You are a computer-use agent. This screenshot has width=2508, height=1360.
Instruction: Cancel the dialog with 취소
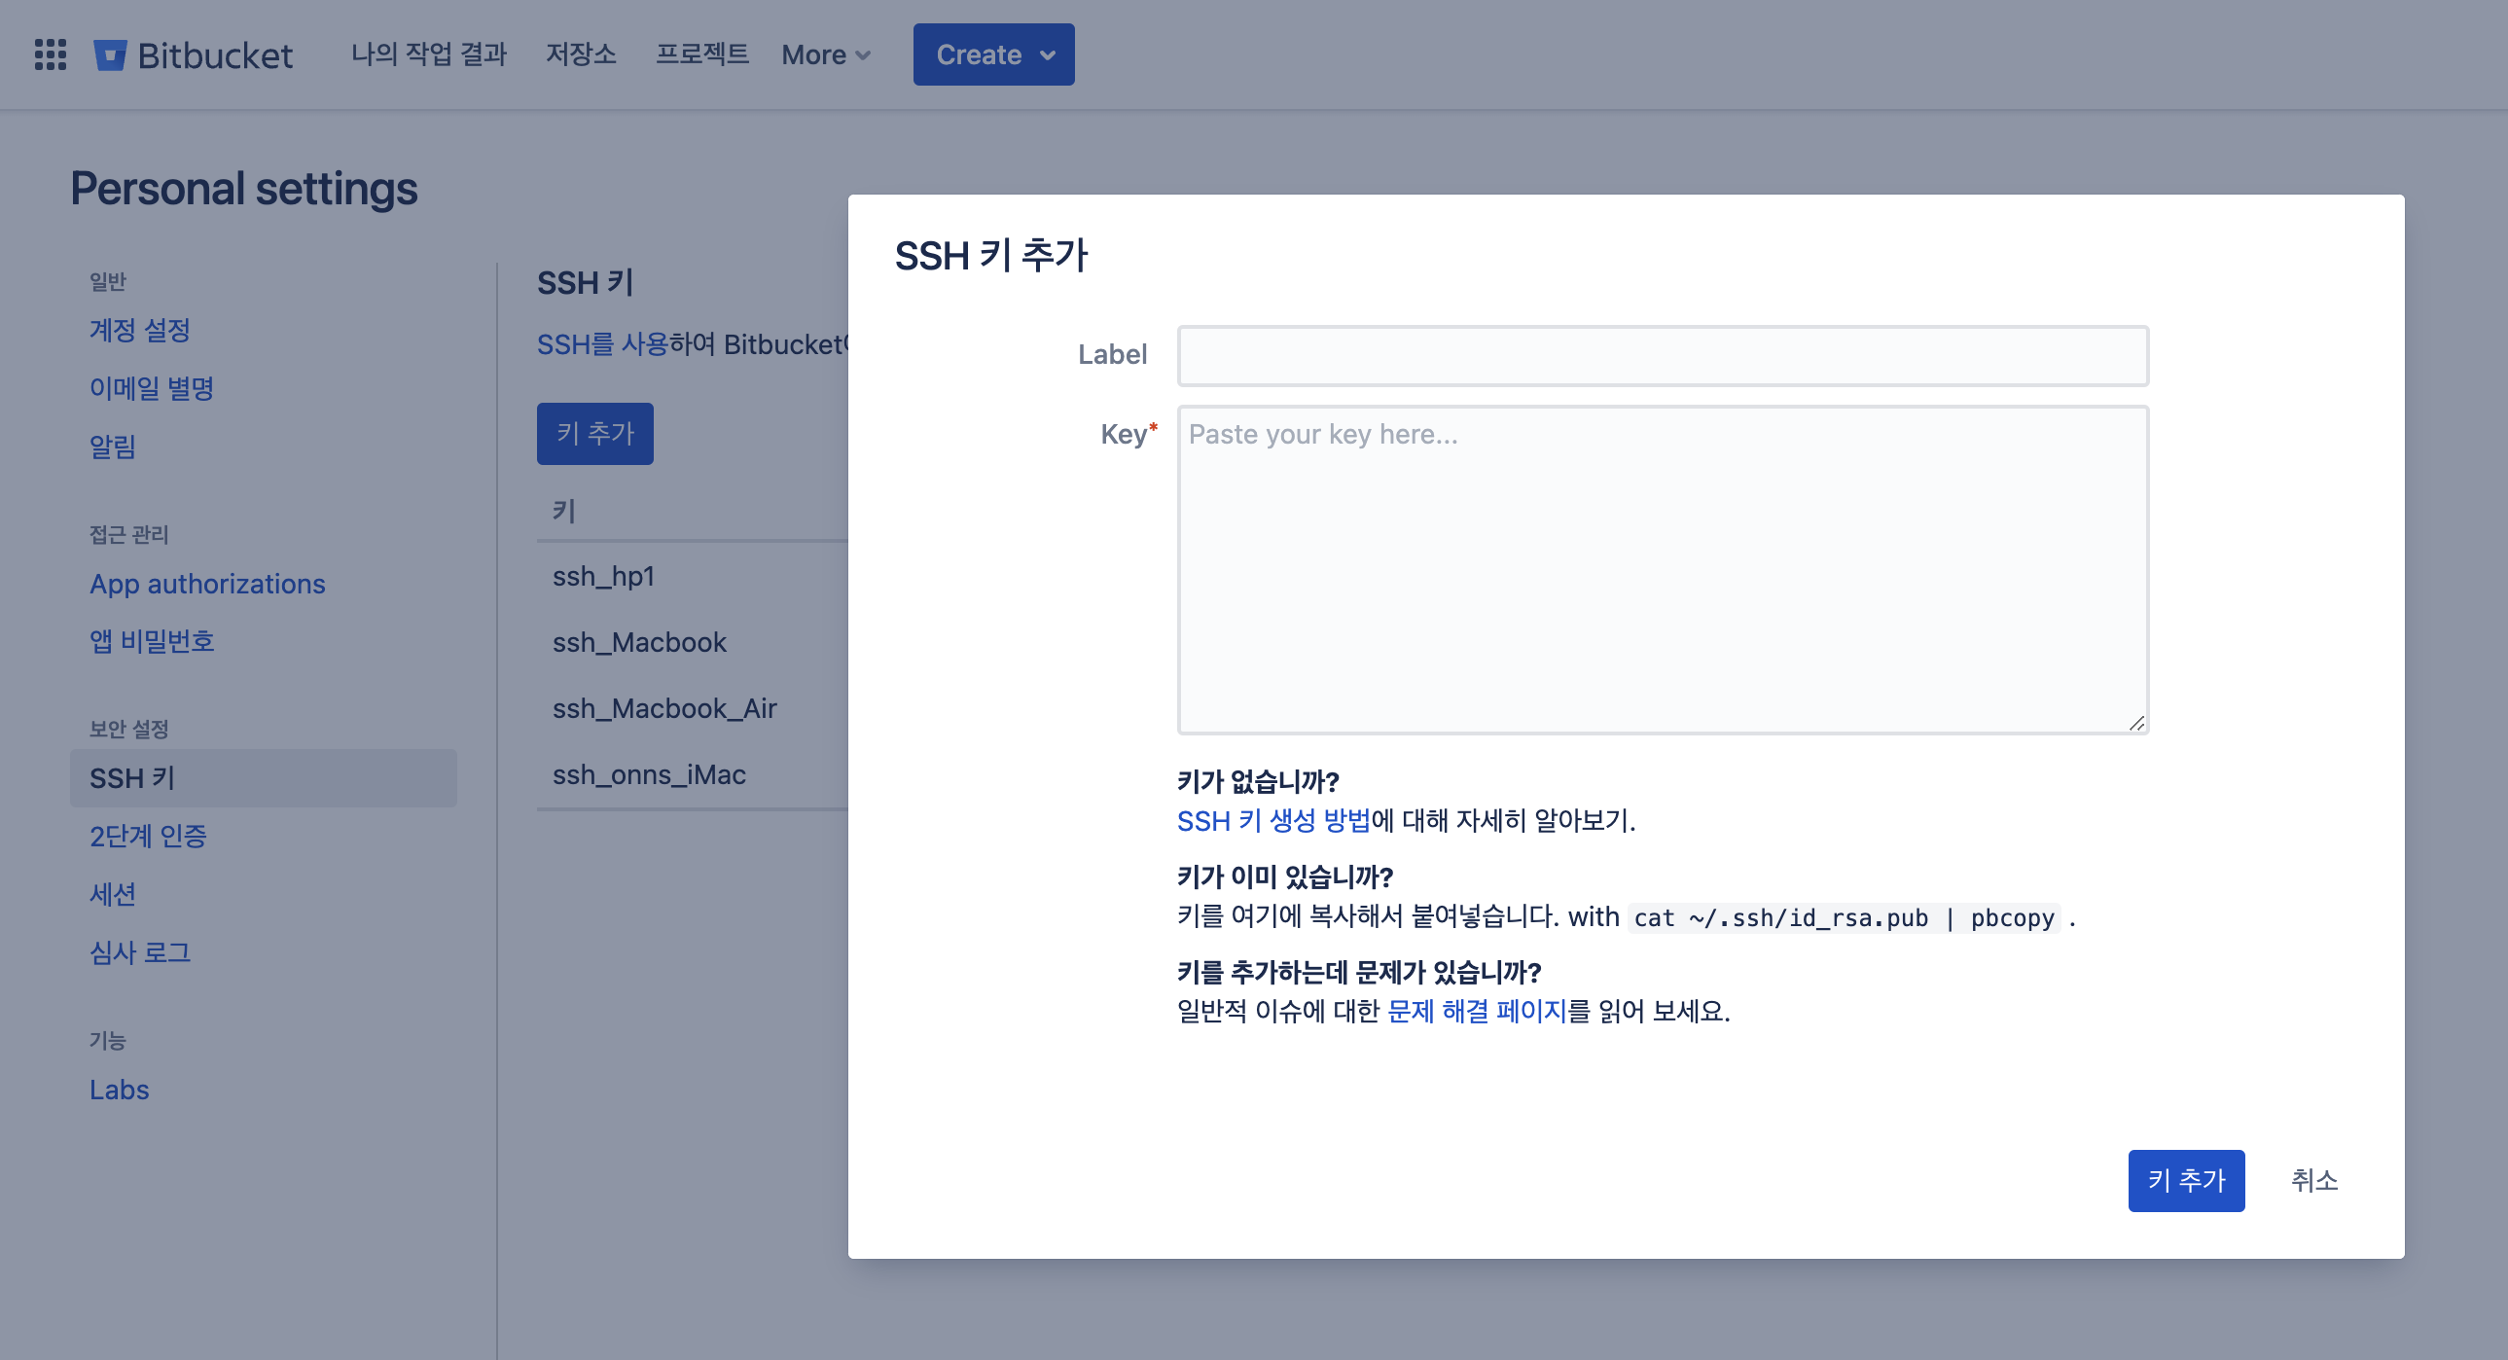(x=2313, y=1180)
